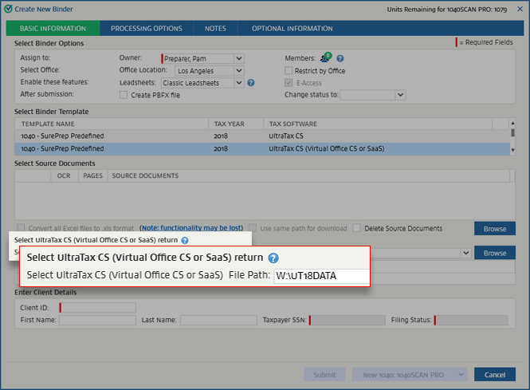
Task: Click the Members group icon
Action: pos(324,58)
